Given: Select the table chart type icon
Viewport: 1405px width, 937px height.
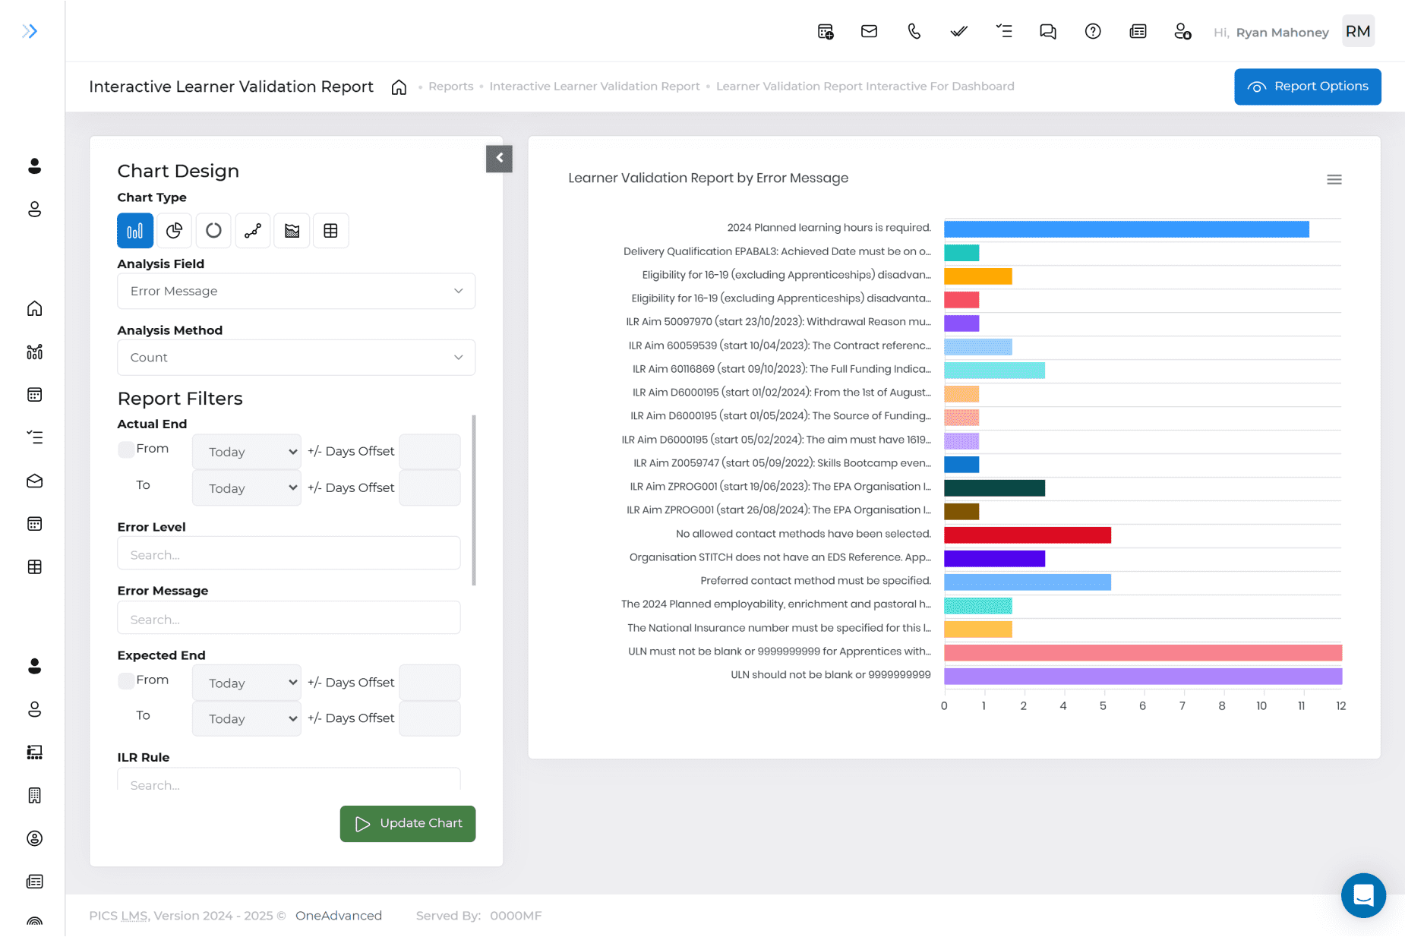Looking at the screenshot, I should (330, 231).
